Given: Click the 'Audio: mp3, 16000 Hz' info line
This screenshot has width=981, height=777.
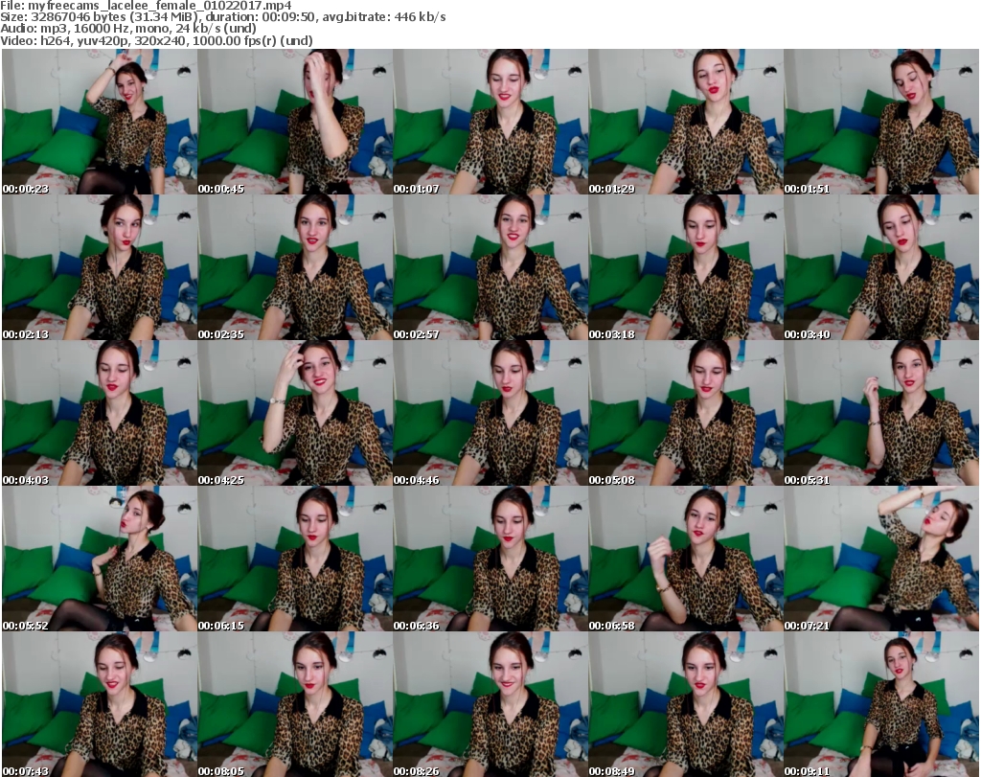Looking at the screenshot, I should coord(128,29).
